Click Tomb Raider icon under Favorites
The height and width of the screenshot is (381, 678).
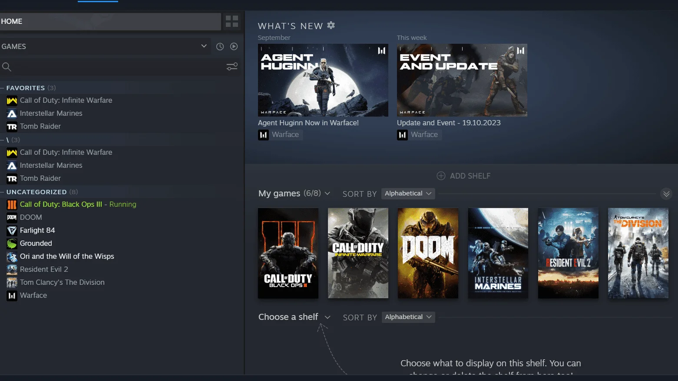click(12, 127)
